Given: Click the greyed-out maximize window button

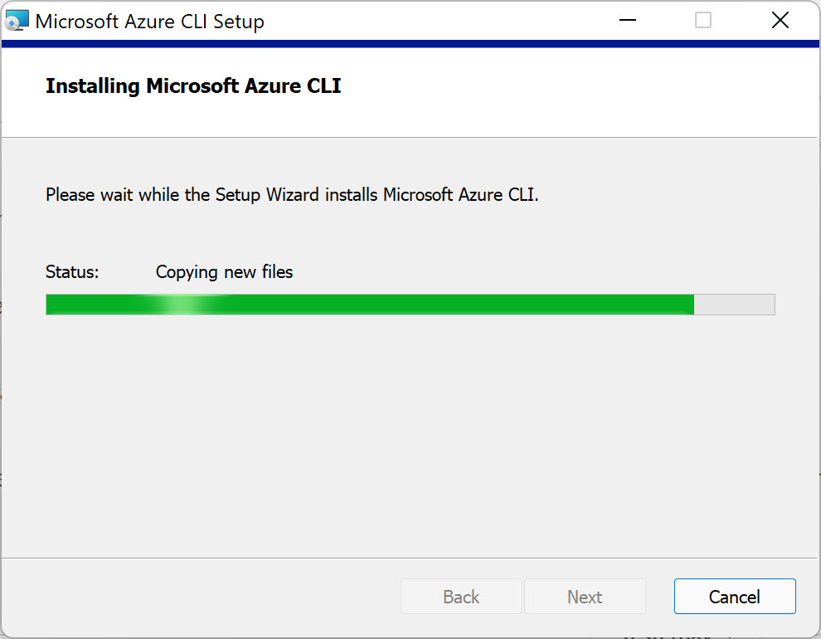Looking at the screenshot, I should click(x=702, y=21).
